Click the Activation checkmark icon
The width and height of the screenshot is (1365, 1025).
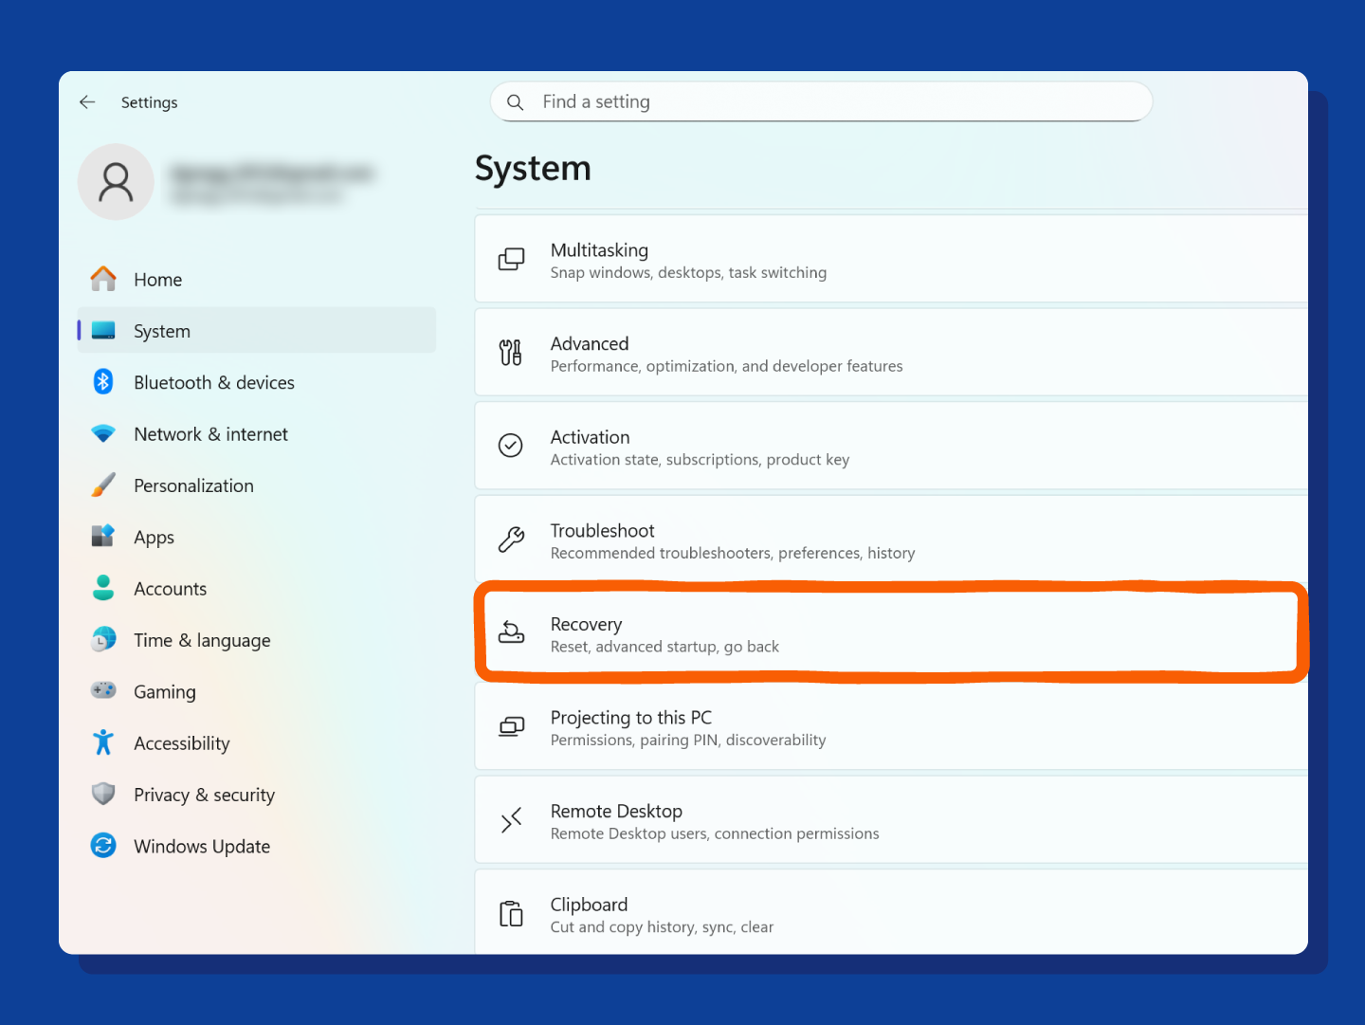click(x=511, y=445)
